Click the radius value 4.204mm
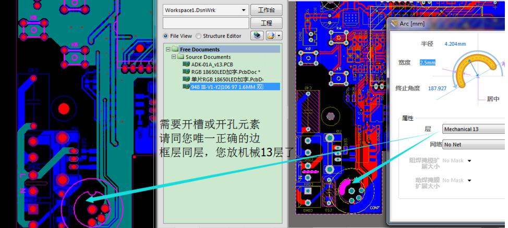Image resolution: width=508 pixels, height=228 pixels. (x=455, y=44)
